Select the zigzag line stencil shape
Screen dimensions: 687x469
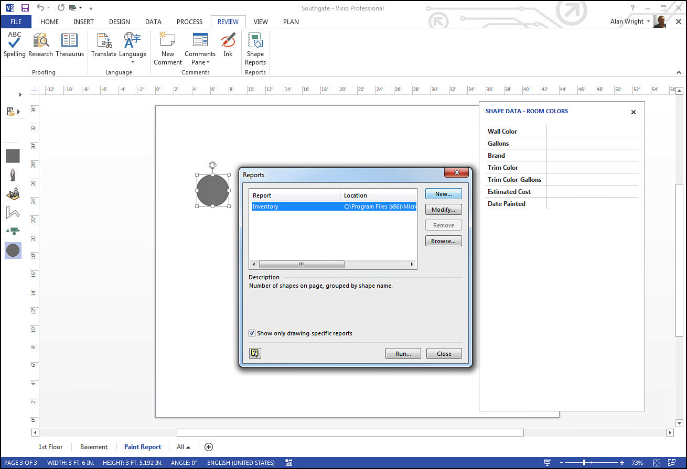pos(13,212)
